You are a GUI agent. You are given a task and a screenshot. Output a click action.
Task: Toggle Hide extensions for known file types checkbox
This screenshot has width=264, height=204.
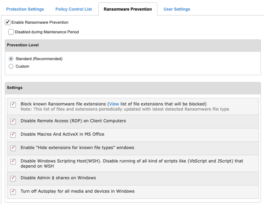click(x=13, y=148)
